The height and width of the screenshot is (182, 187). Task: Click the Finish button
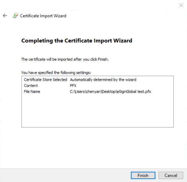coord(143,176)
